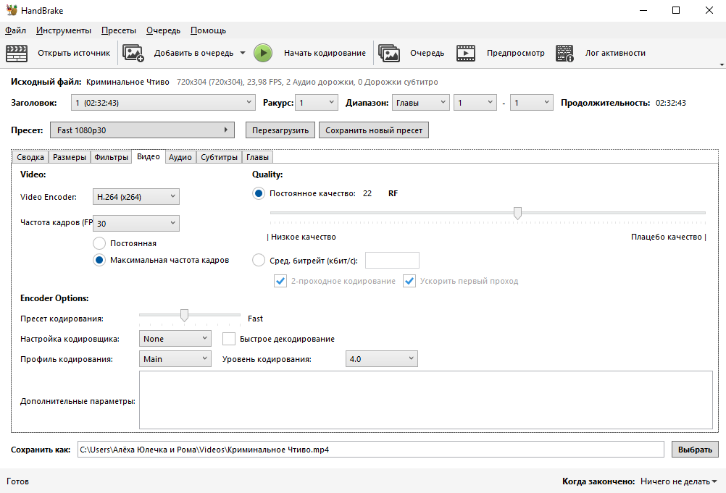Image resolution: width=726 pixels, height=493 pixels.
Task: Expand the Add to Queue dropdown arrow
Action: (x=243, y=53)
